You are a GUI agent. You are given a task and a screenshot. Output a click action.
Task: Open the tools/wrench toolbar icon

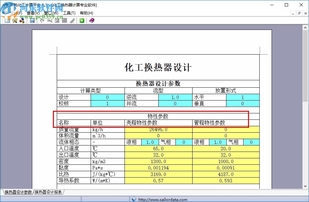(x=50, y=20)
